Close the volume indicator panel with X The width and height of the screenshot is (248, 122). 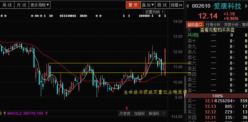click(164, 113)
